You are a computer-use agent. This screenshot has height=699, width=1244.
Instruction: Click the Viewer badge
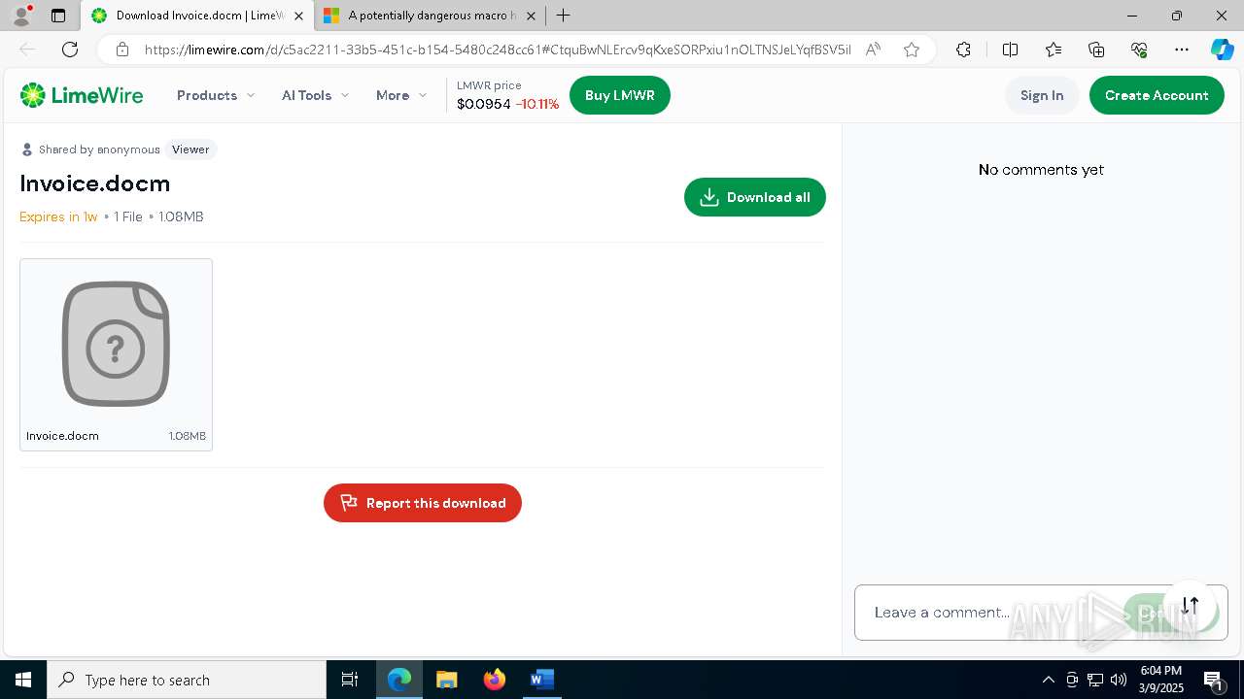tap(190, 150)
